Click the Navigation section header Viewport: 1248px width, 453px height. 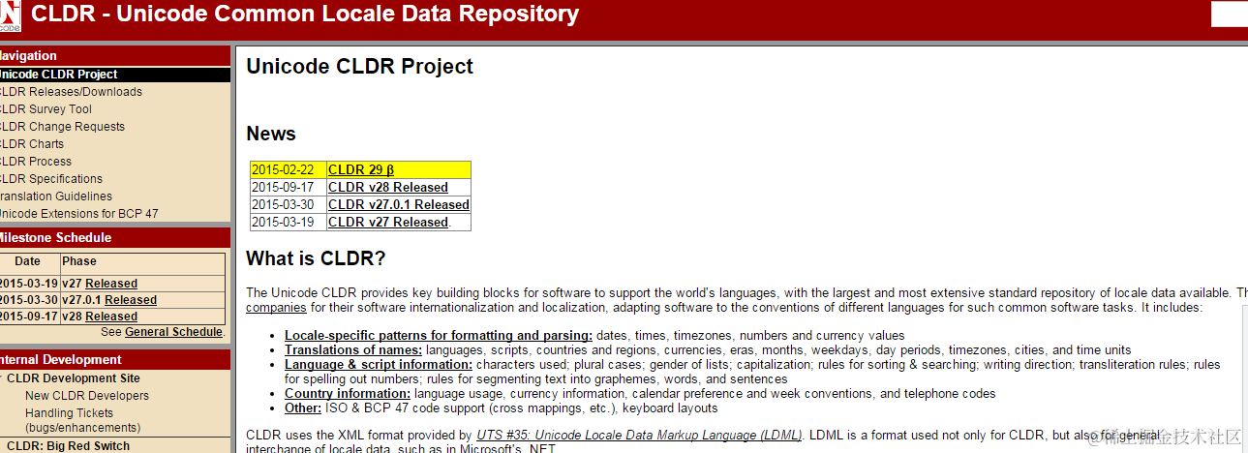tap(115, 56)
